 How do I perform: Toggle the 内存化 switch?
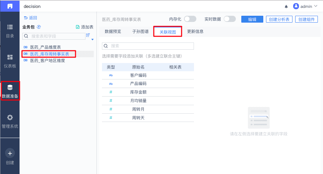pyautogui.click(x=190, y=19)
